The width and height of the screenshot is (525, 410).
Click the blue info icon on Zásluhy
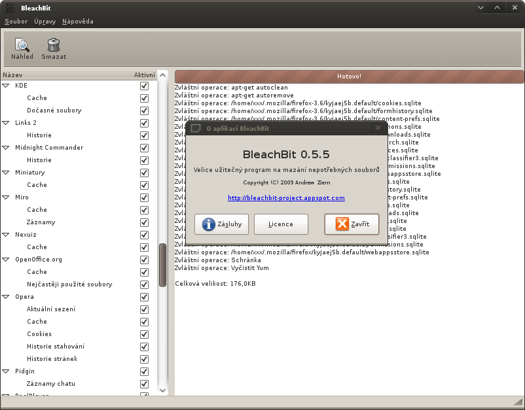pos(209,224)
